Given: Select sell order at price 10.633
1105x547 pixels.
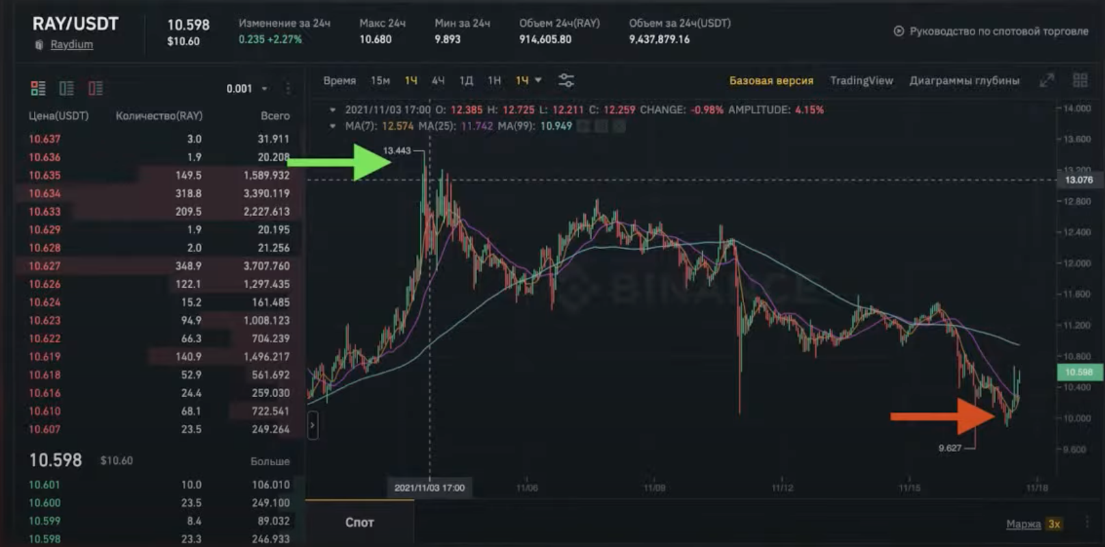Looking at the screenshot, I should [159, 212].
